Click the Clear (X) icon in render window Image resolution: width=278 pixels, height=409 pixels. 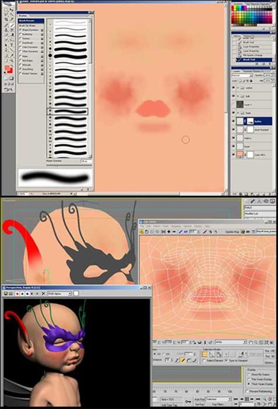pos(43,294)
